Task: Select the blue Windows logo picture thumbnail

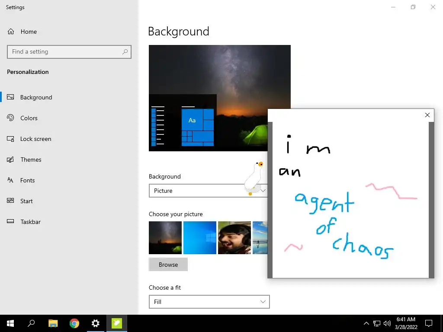Action: tap(200, 238)
